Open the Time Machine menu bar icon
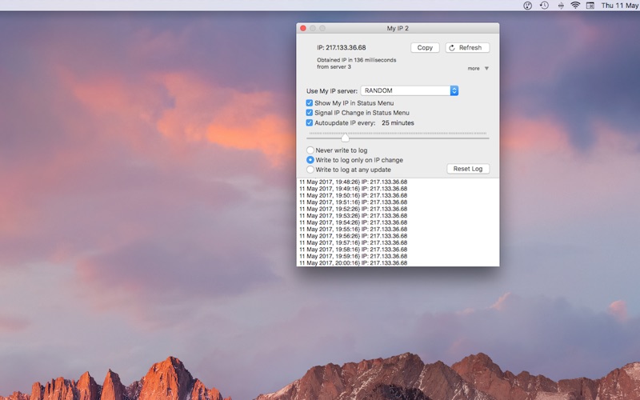 pos(544,6)
